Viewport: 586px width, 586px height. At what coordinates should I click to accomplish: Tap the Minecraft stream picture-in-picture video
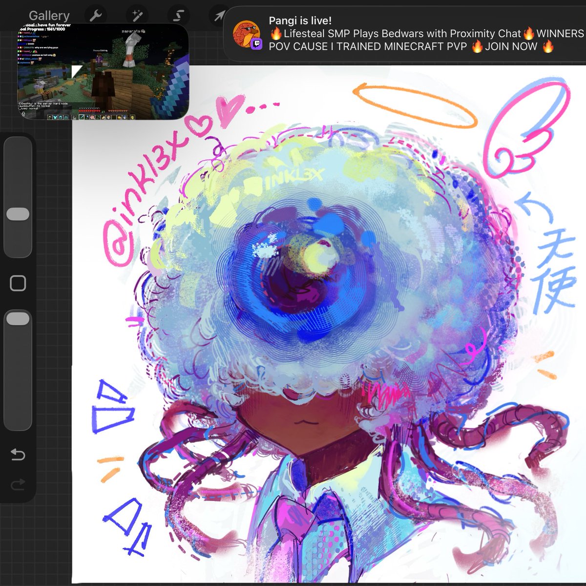103,71
